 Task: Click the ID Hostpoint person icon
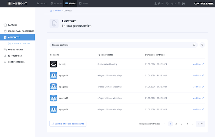click(5, 56)
